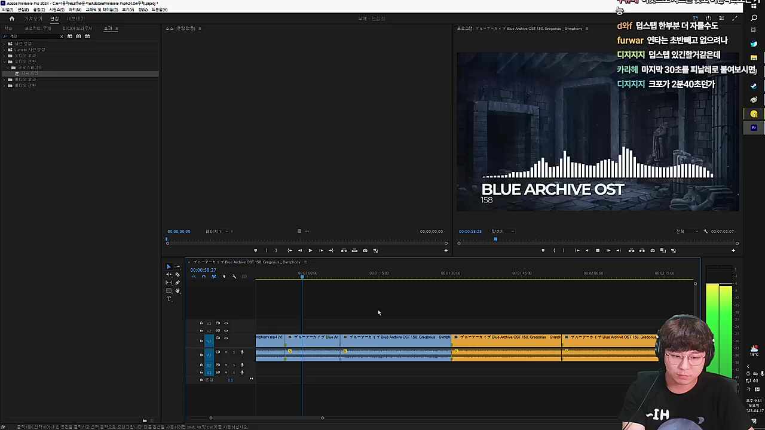Screen dimensions: 765x430
Task: Export frame with Program Monitor camera icon
Action: coord(653,250)
